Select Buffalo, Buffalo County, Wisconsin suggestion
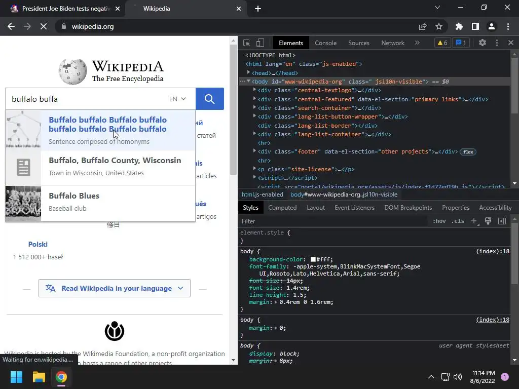This screenshot has width=519, height=389. (100, 168)
